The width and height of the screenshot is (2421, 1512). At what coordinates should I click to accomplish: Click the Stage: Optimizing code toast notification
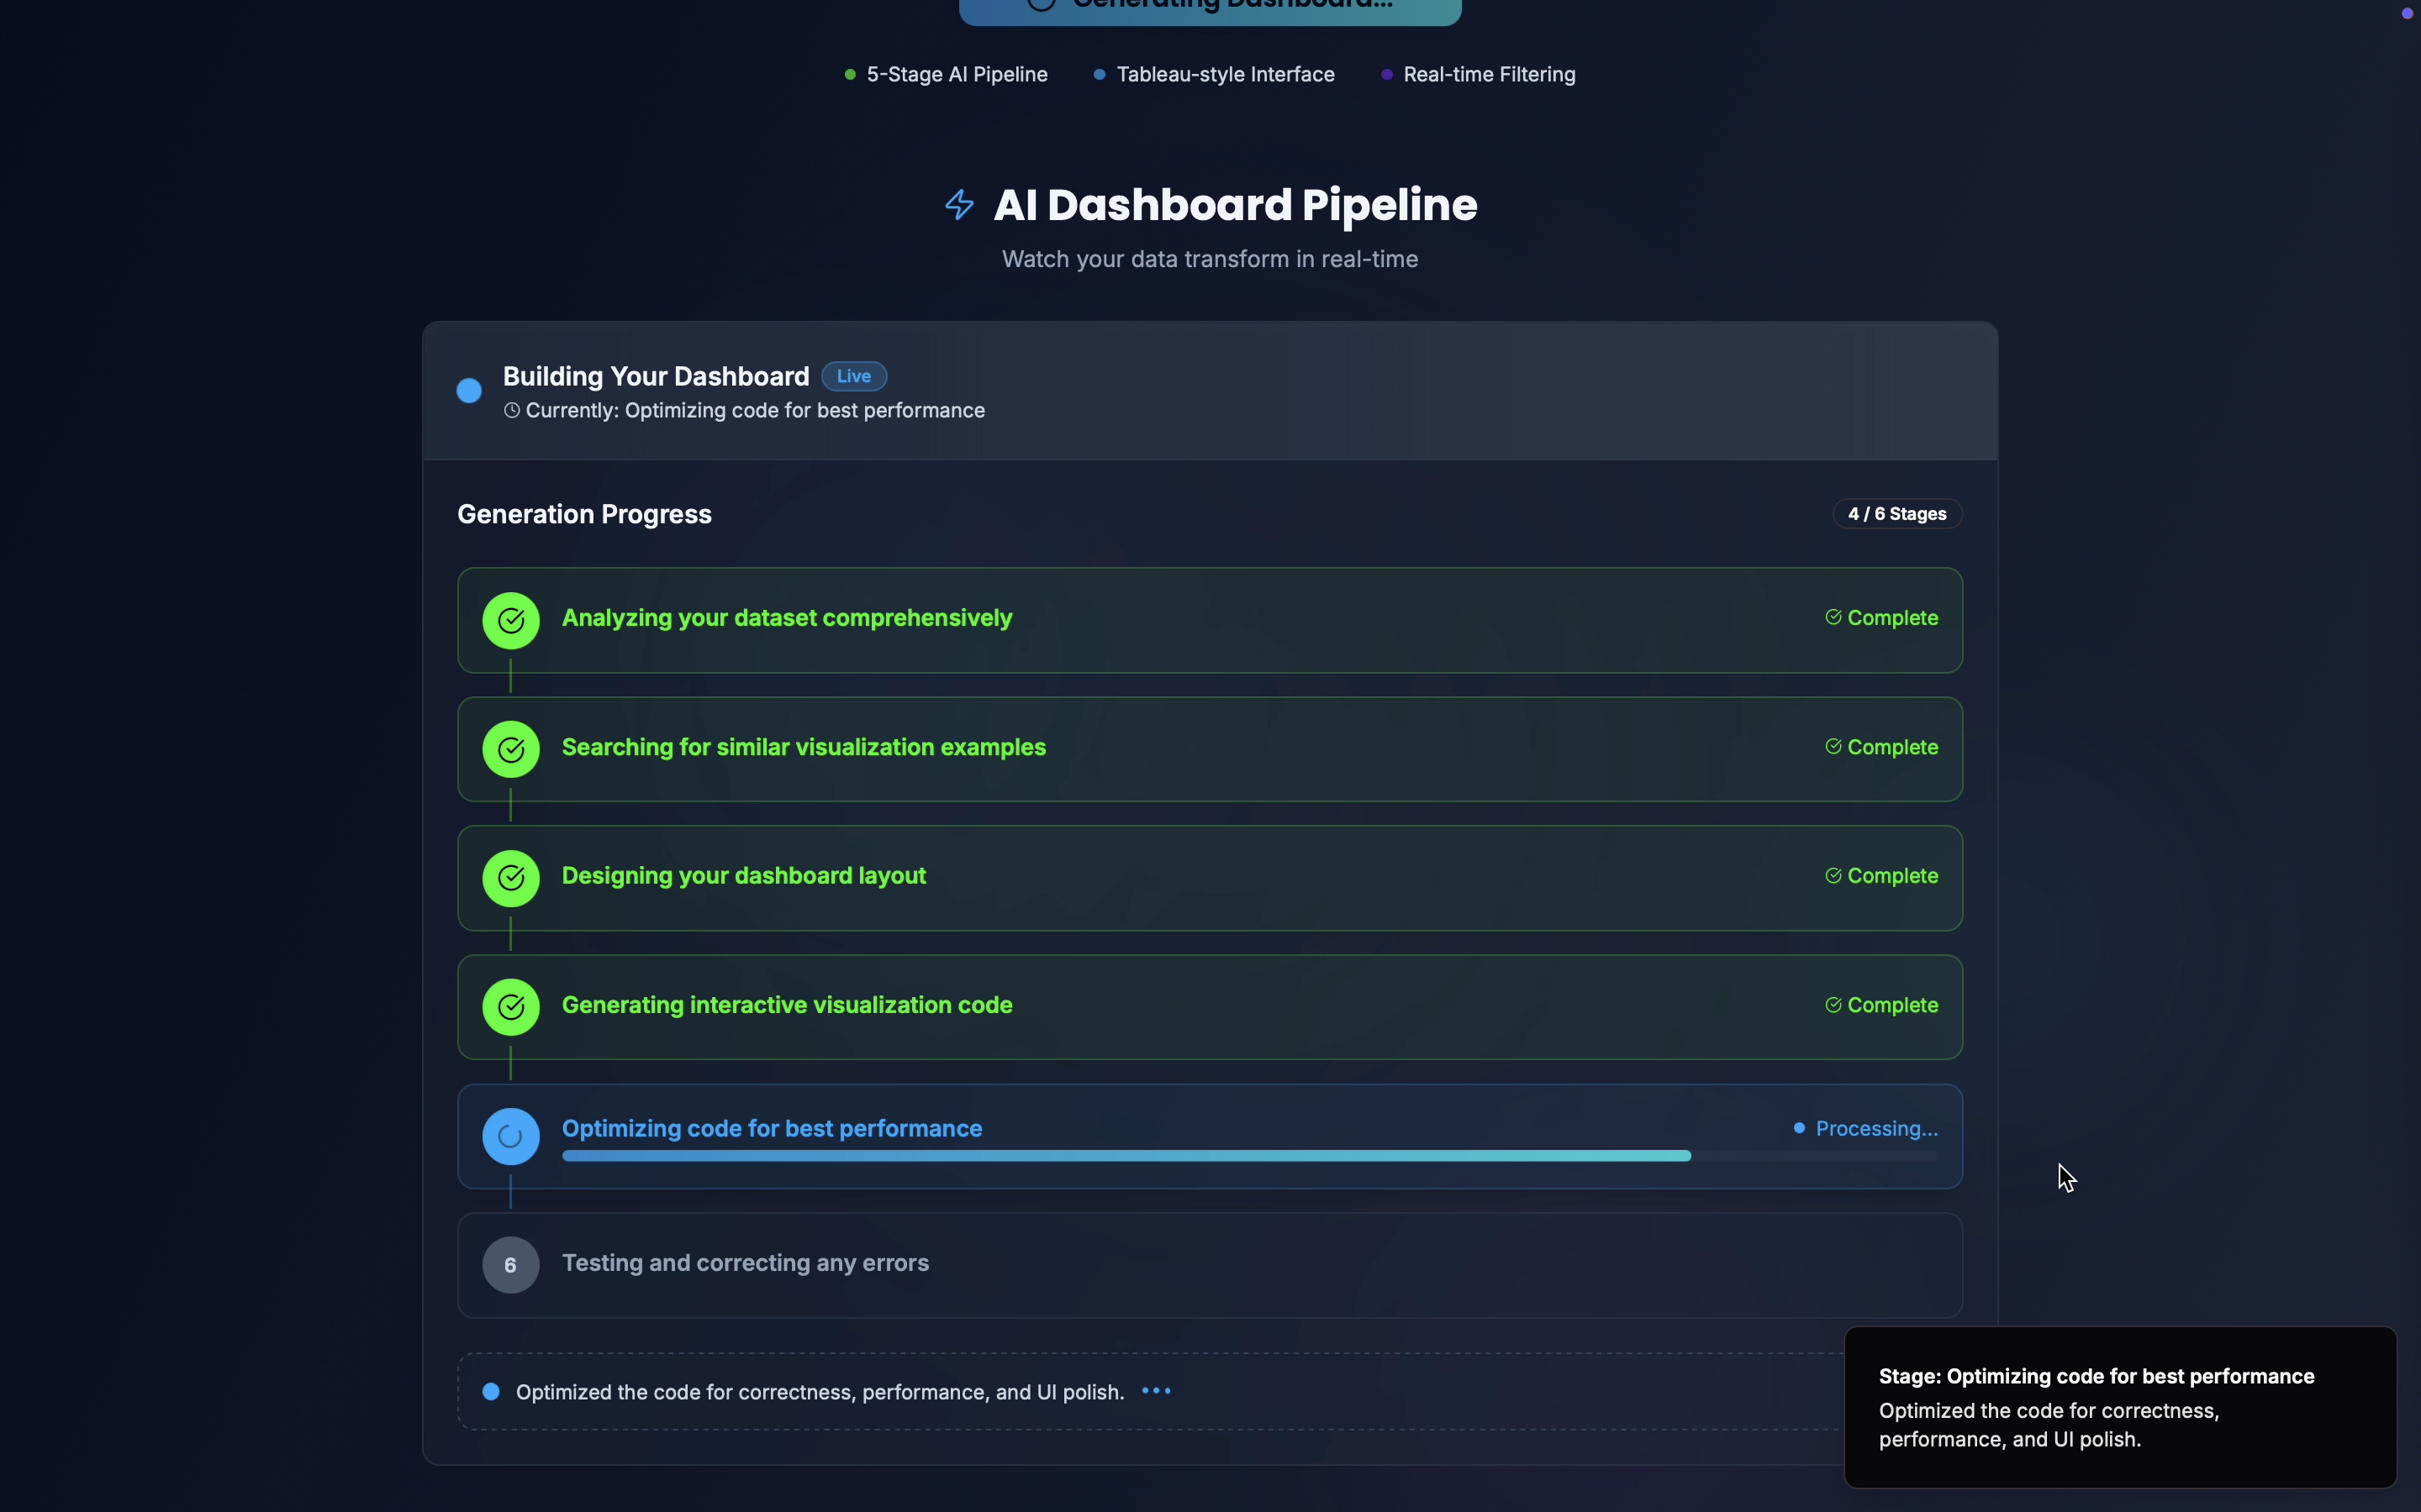click(x=2119, y=1407)
